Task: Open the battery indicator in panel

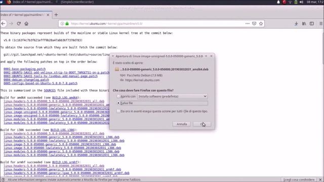Action: (x=296, y=2)
